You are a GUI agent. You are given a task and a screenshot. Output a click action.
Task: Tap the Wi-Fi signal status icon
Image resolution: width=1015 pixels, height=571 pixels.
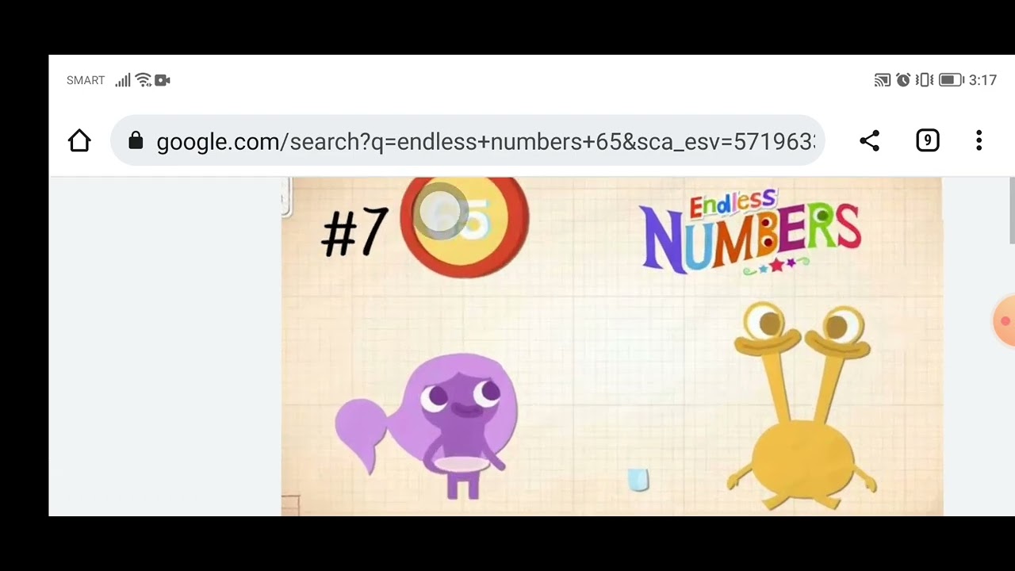click(144, 80)
